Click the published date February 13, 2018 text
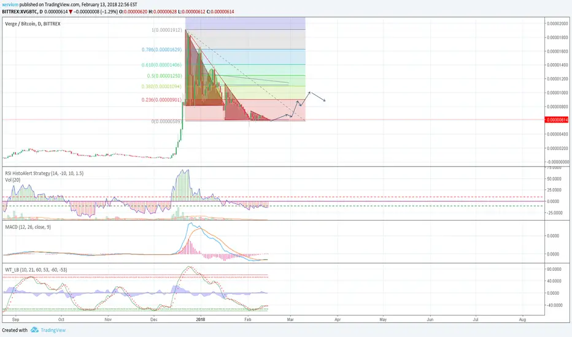Screen dimensions: 572x337 coord(99,5)
